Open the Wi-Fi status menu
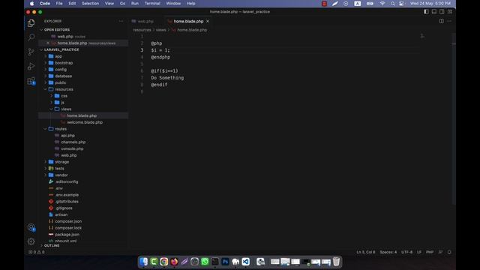 point(382,4)
